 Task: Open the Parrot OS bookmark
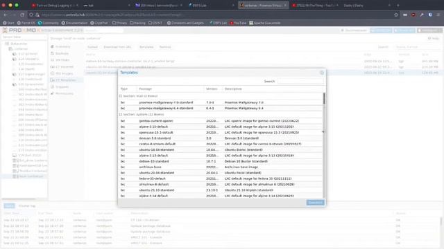coord(26,23)
